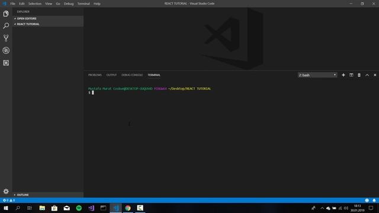Image resolution: width=379 pixels, height=213 pixels.
Task: Open the Debug view in activity bar
Action: point(6,50)
